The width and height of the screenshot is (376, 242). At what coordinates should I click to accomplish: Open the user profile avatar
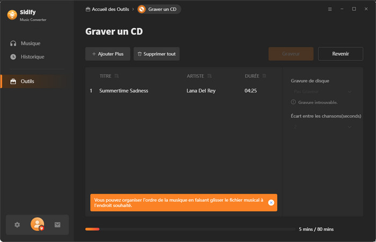tap(37, 225)
